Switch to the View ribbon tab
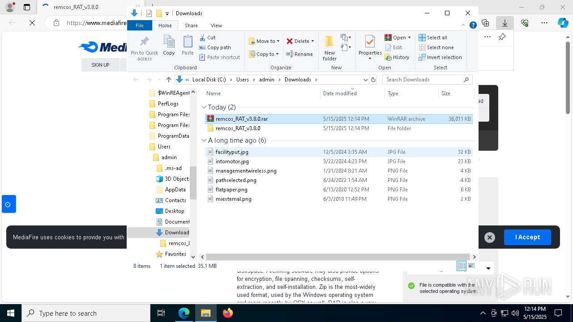The image size is (573, 322). (x=216, y=25)
